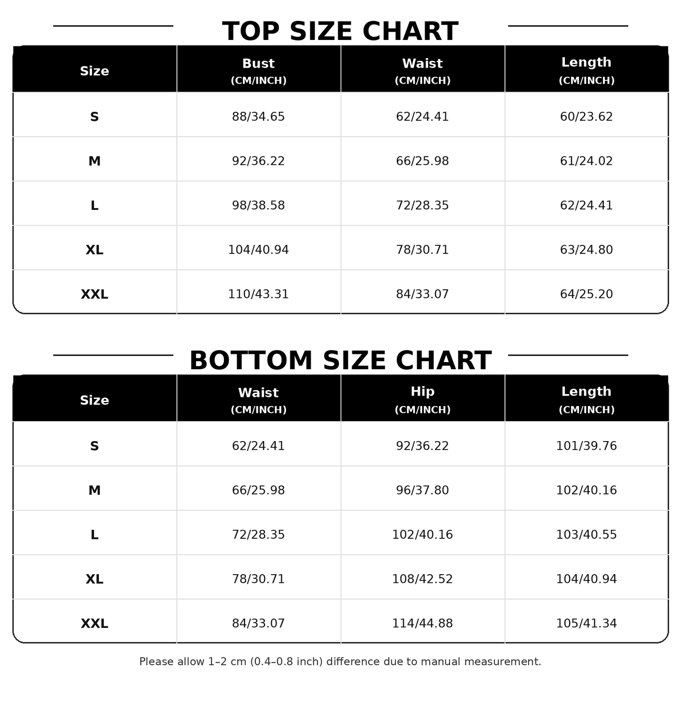Select the XXL row label in top chart
This screenshot has width=681, height=710.
click(x=94, y=294)
